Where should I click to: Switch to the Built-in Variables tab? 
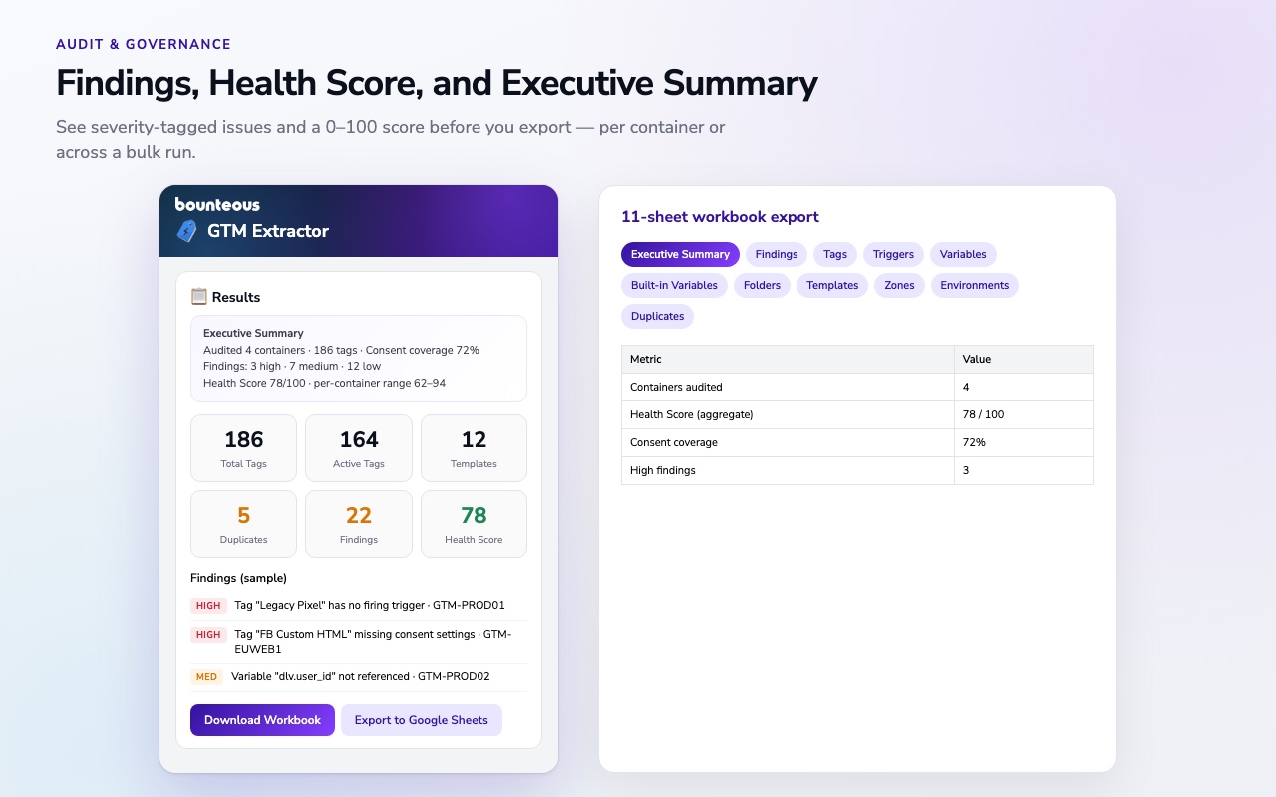click(674, 285)
